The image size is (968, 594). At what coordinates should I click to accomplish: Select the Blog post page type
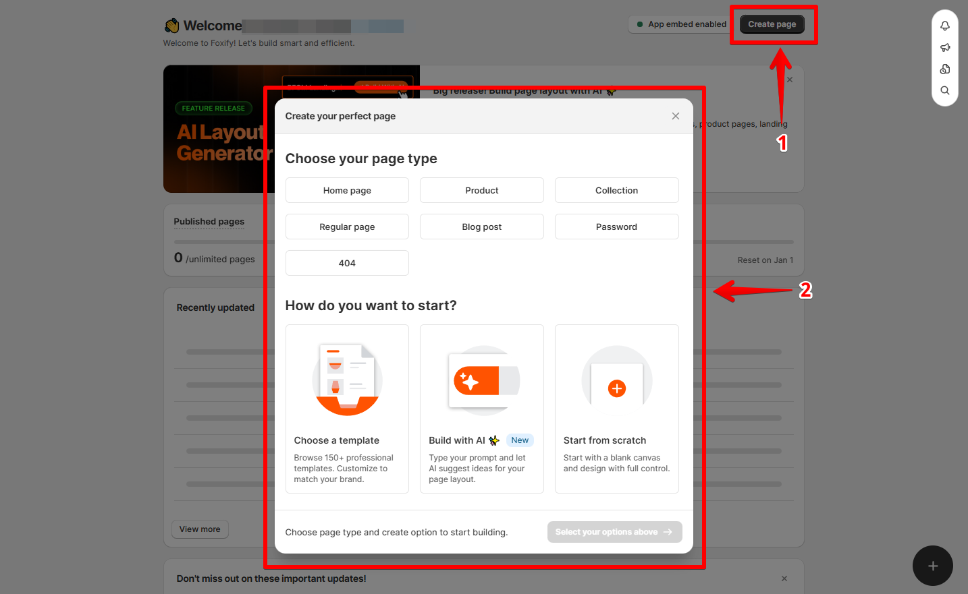pyautogui.click(x=482, y=227)
